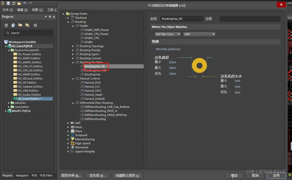This screenshot has width=292, height=180.
Task: Expand the Generated folder
Action: [x=9, y=107]
